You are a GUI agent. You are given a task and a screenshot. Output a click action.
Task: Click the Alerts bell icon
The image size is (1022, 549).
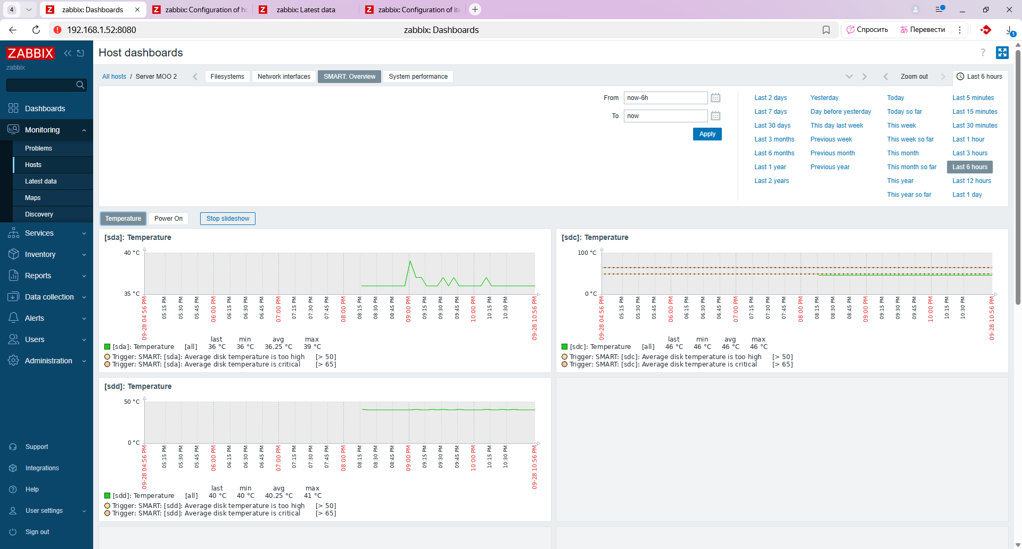tap(14, 318)
